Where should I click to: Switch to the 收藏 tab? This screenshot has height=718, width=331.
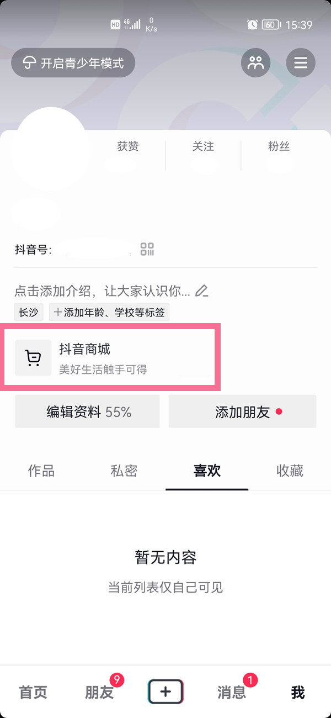pyautogui.click(x=290, y=471)
